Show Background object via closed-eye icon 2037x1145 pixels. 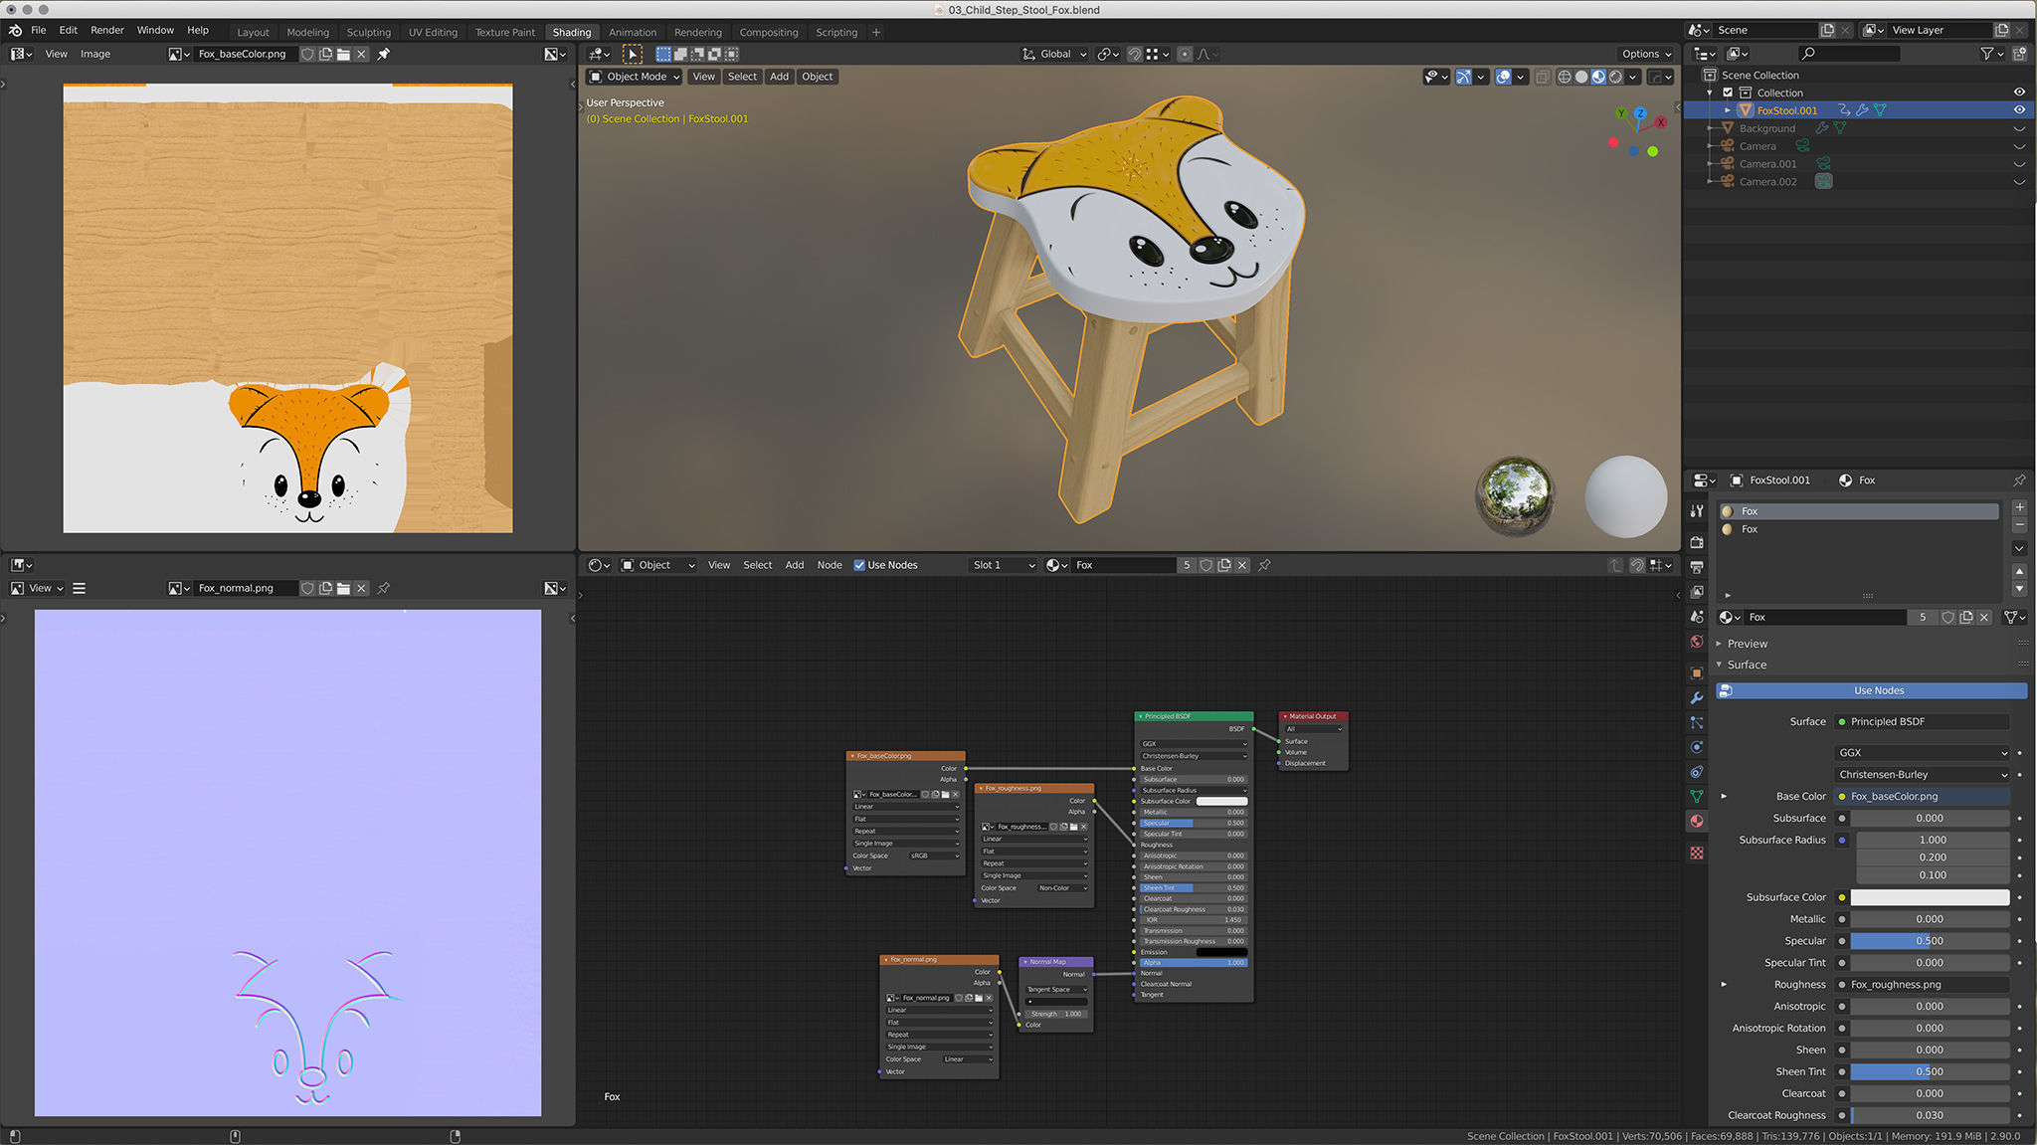pyautogui.click(x=2019, y=128)
